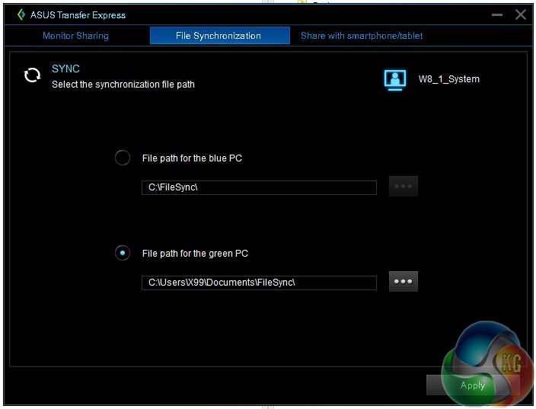Select the green PC file path radio button
This screenshot has width=536, height=409.
(123, 253)
